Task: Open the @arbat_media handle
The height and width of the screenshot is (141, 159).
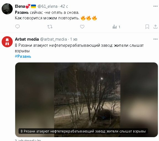Action: [x=54, y=39]
